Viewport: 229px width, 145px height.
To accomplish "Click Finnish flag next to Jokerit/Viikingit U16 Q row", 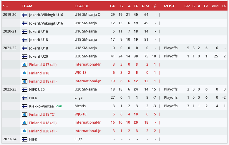I will tap(25, 15).
